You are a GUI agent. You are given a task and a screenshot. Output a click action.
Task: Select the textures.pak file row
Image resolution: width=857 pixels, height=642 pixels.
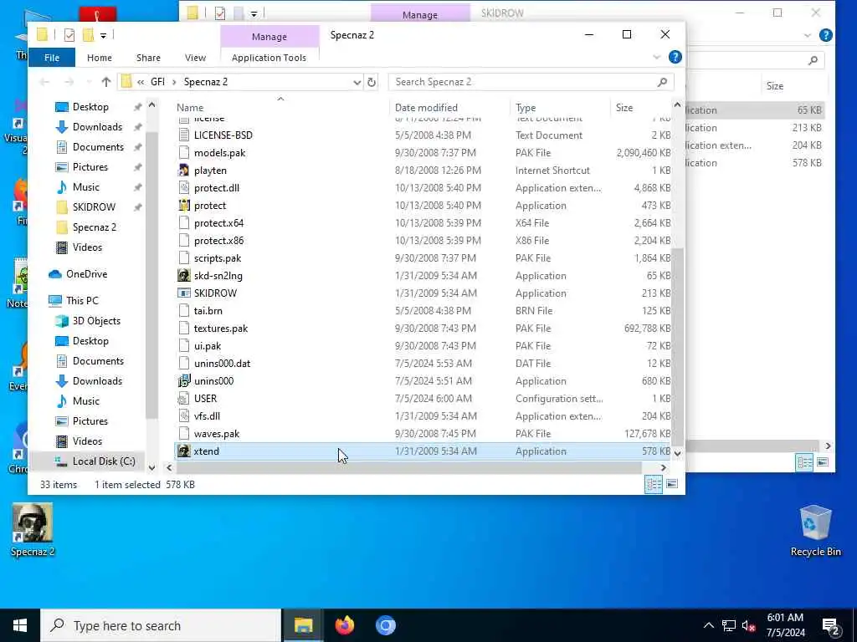423,328
